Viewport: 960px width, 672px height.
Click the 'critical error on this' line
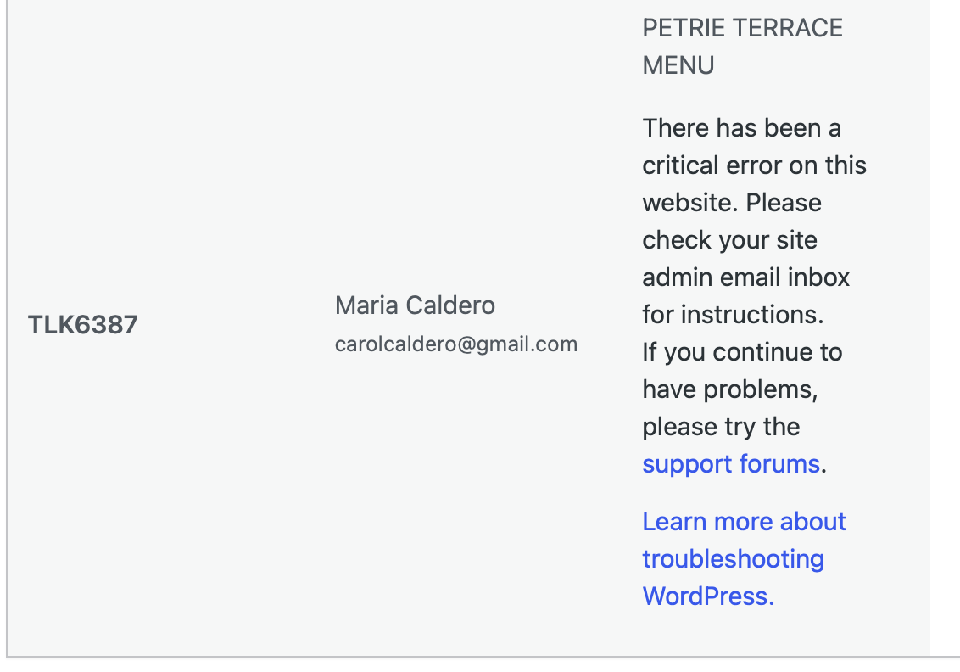point(754,165)
